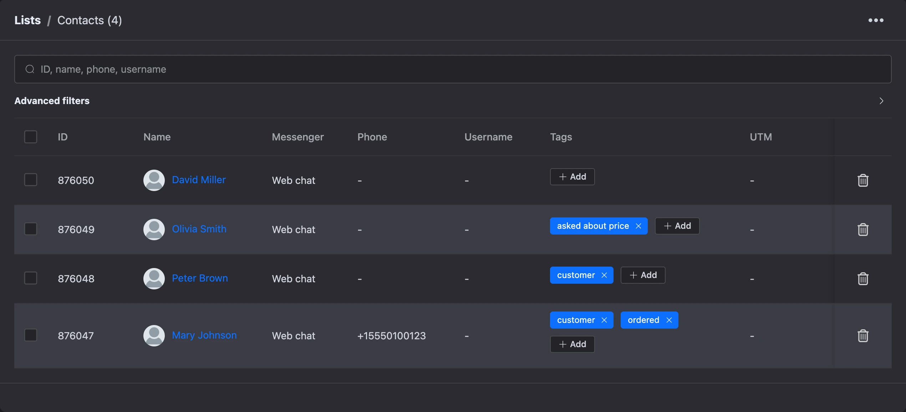Image resolution: width=906 pixels, height=412 pixels.
Task: Click Web chat in Mary Johnson's row
Action: tap(294, 336)
